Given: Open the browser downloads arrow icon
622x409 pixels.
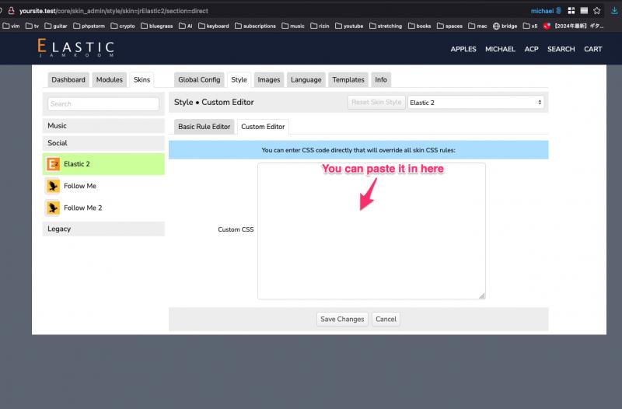Looking at the screenshot, I should pyautogui.click(x=614, y=11).
